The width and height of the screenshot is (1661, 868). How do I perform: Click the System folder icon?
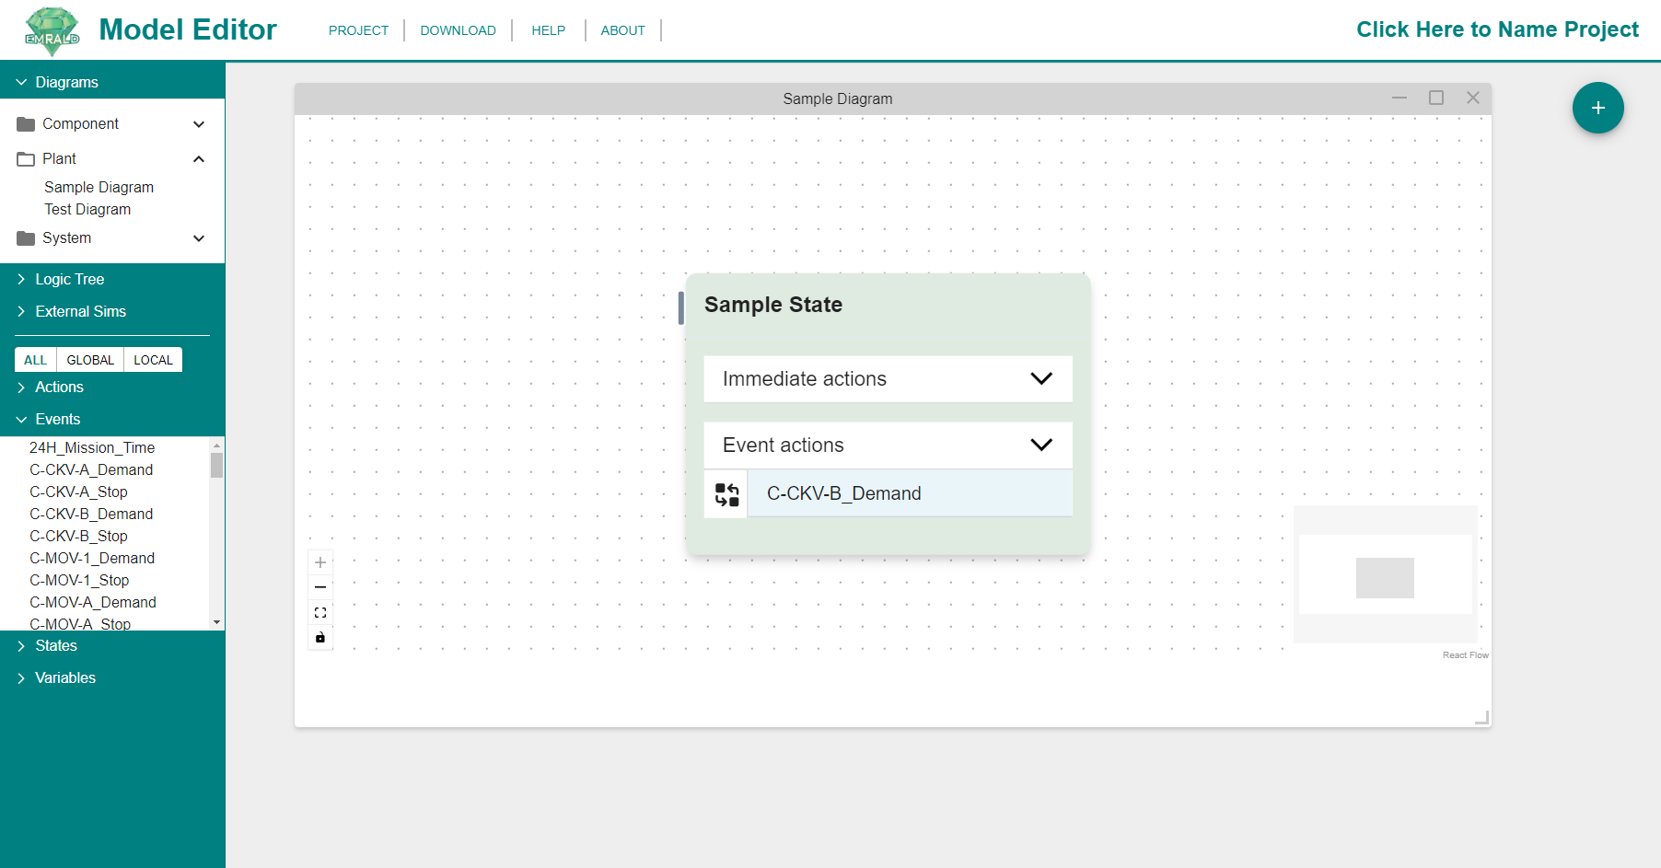pyautogui.click(x=26, y=238)
